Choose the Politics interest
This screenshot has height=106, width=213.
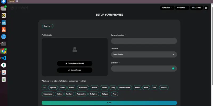coord(164,88)
